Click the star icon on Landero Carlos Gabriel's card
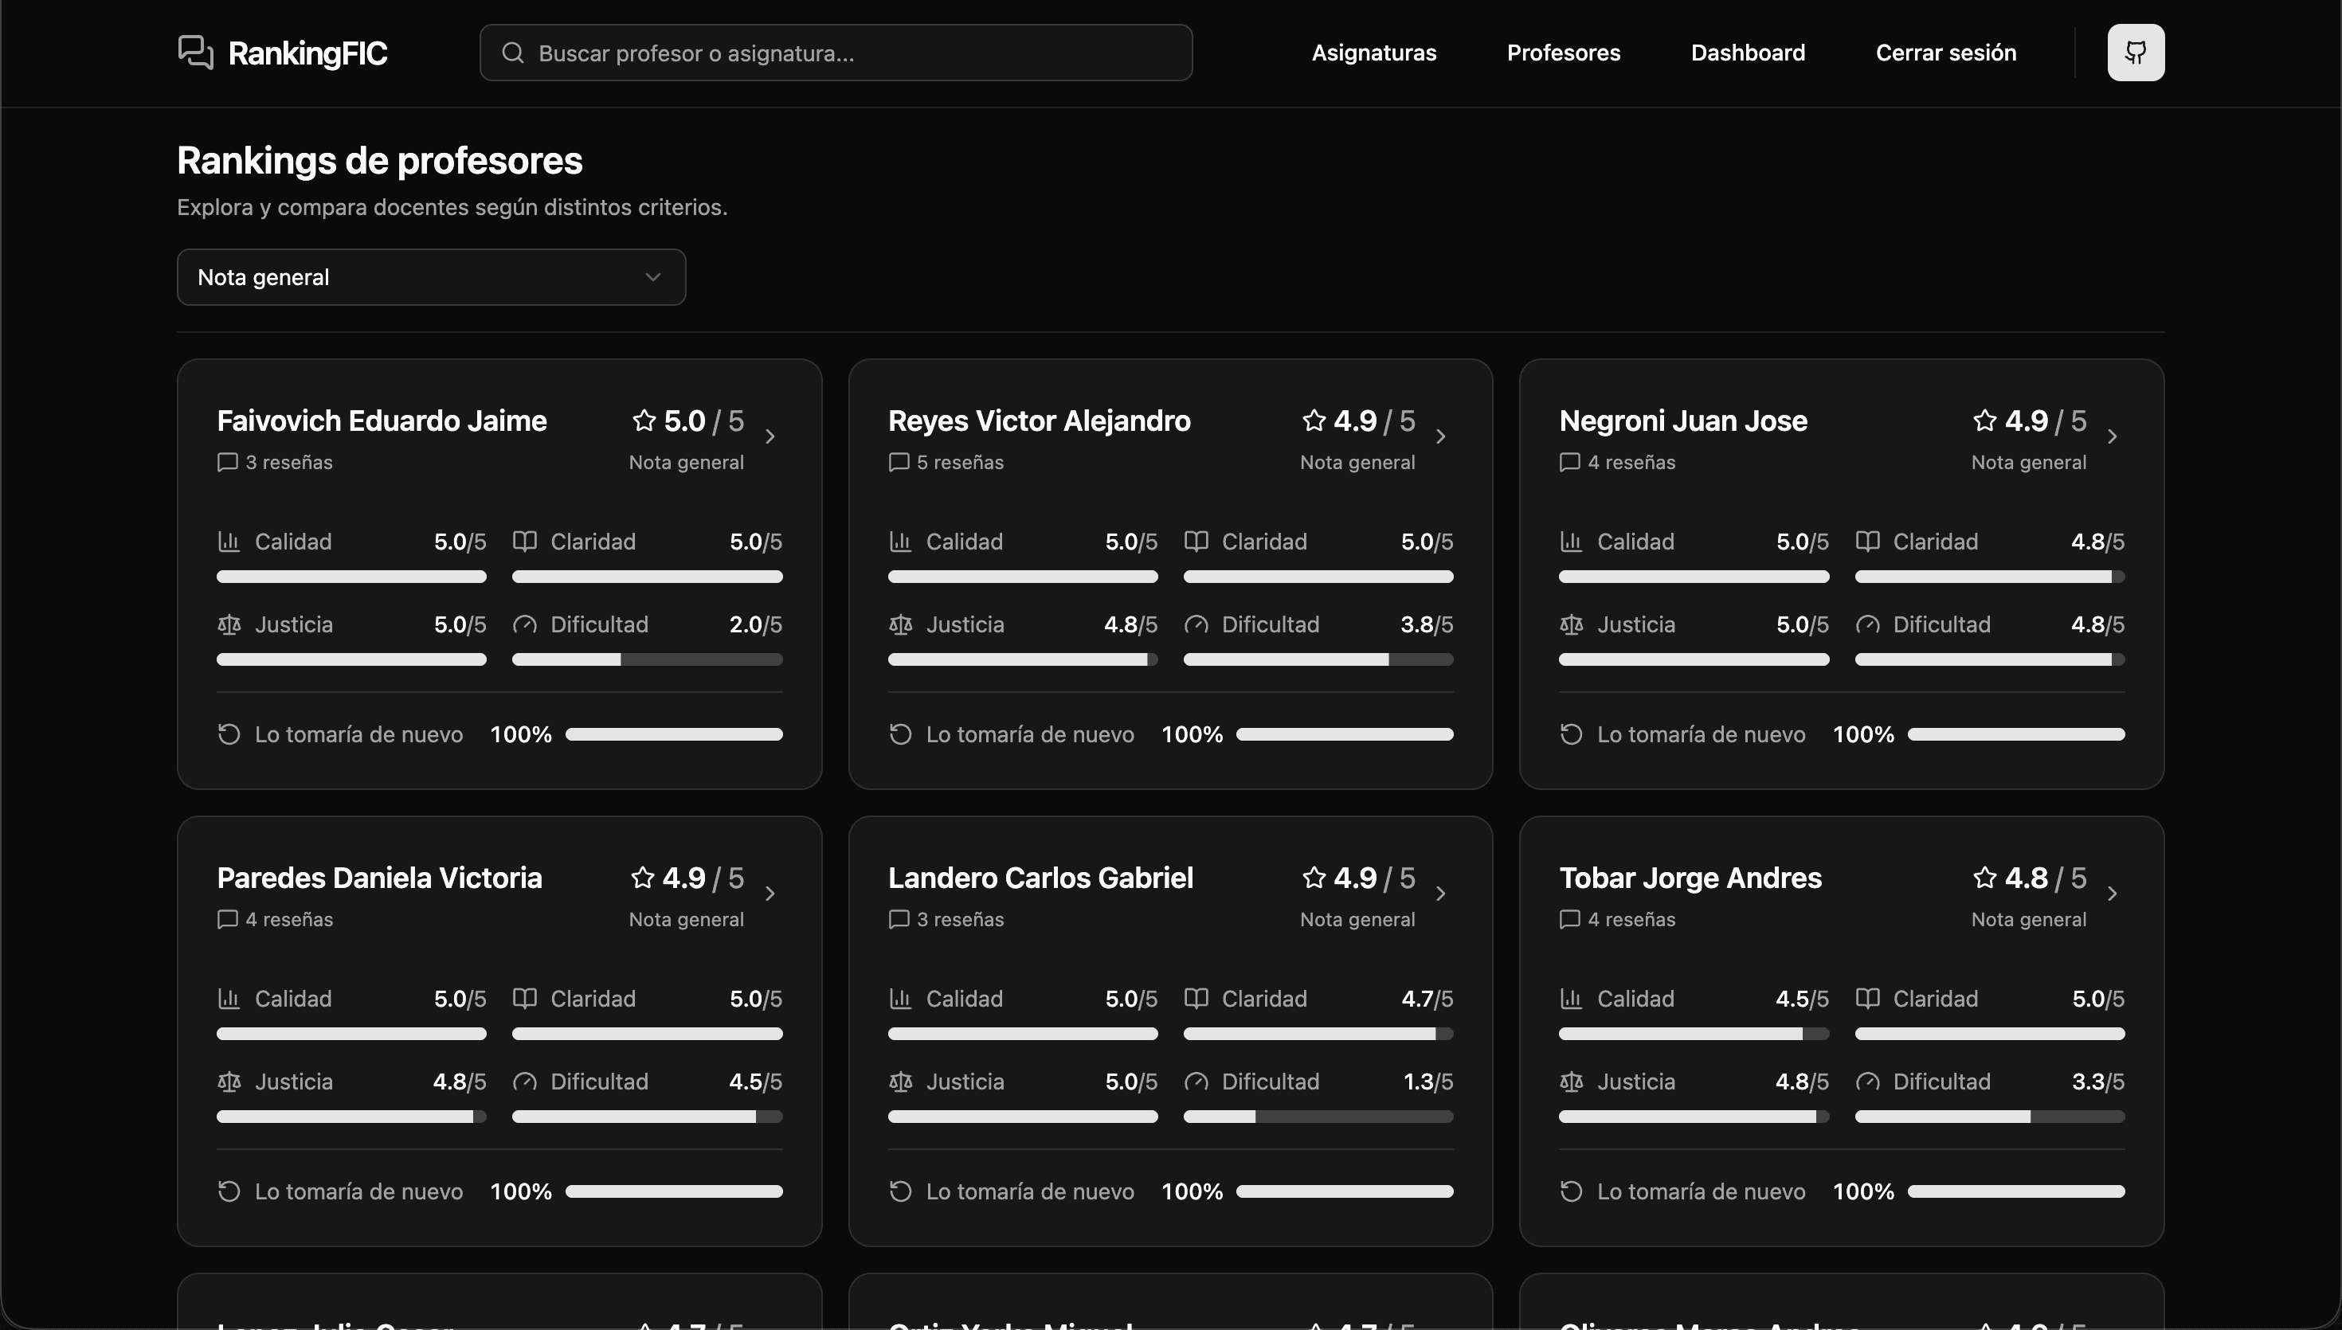 [1314, 877]
